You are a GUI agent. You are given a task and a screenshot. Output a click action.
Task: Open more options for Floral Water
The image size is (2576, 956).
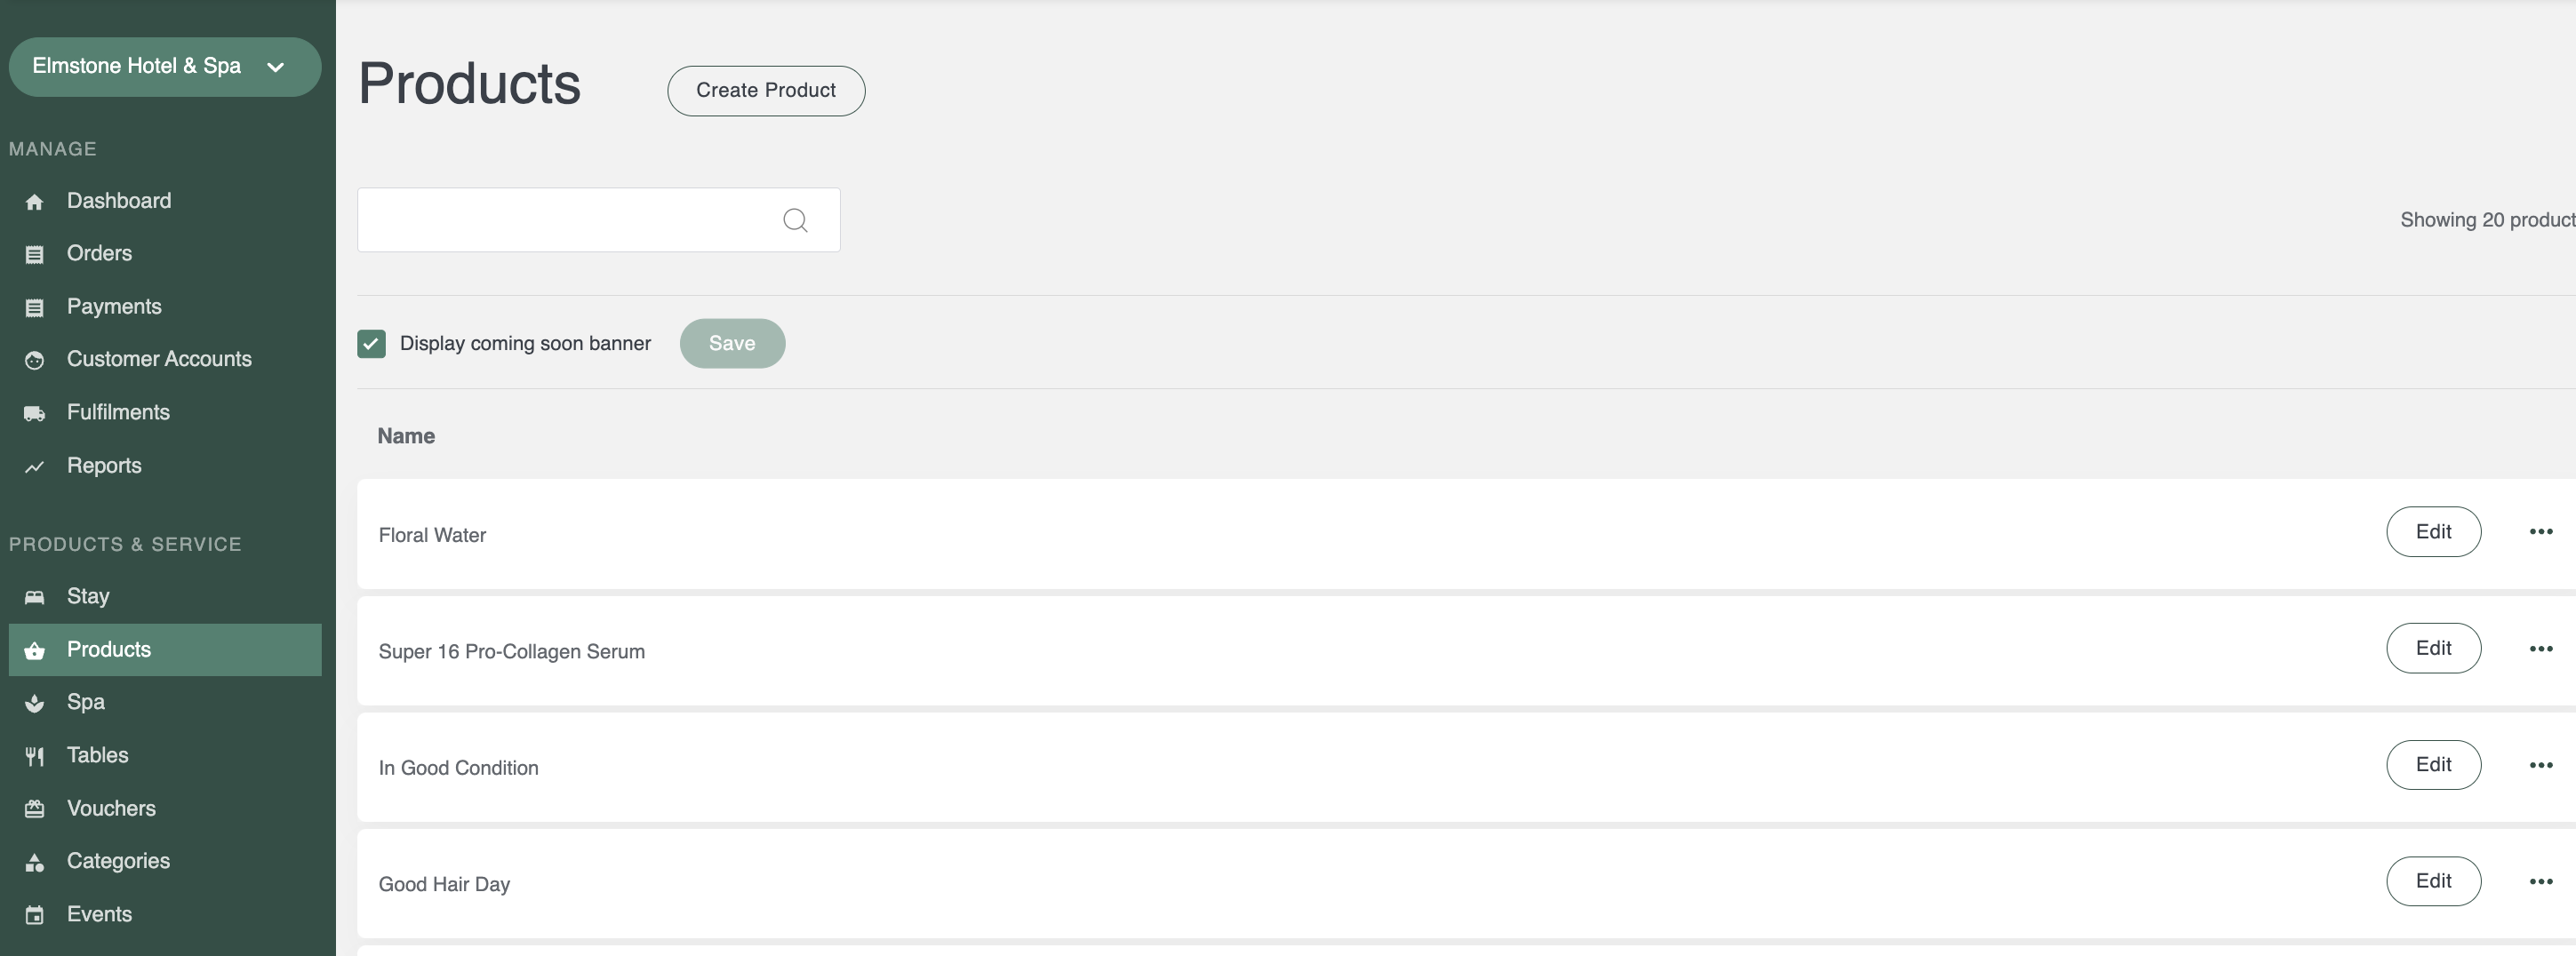tap(2541, 532)
